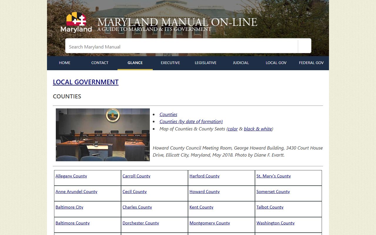Go to the EXECUTIVE section

coord(170,63)
